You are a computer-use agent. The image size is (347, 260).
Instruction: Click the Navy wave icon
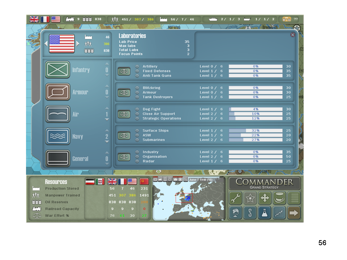pos(57,136)
